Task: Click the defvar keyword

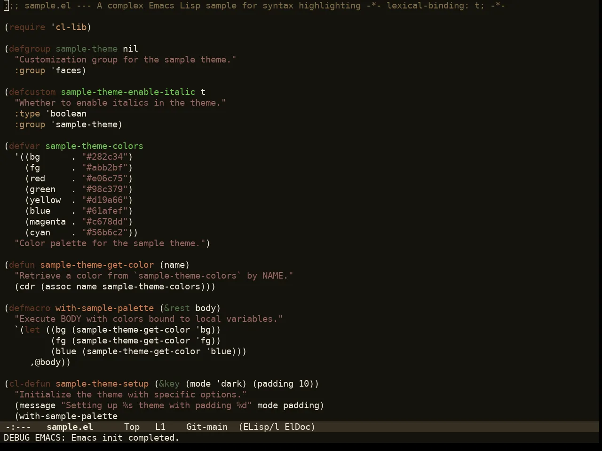Action: [x=25, y=146]
